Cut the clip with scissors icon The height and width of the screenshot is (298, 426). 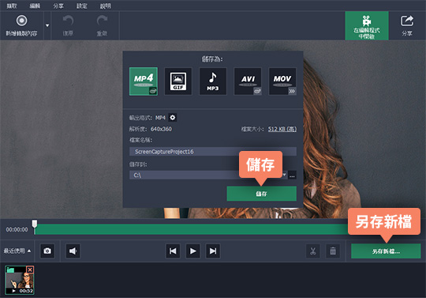tap(313, 251)
